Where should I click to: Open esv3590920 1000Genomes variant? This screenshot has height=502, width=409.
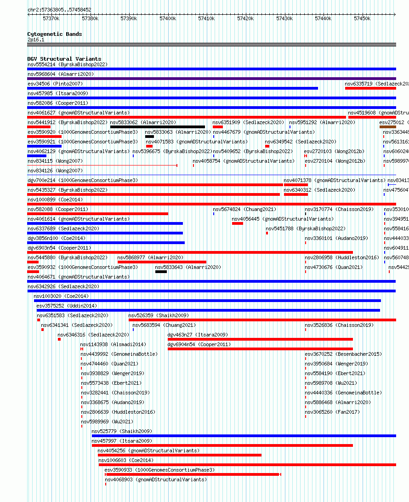click(83, 132)
